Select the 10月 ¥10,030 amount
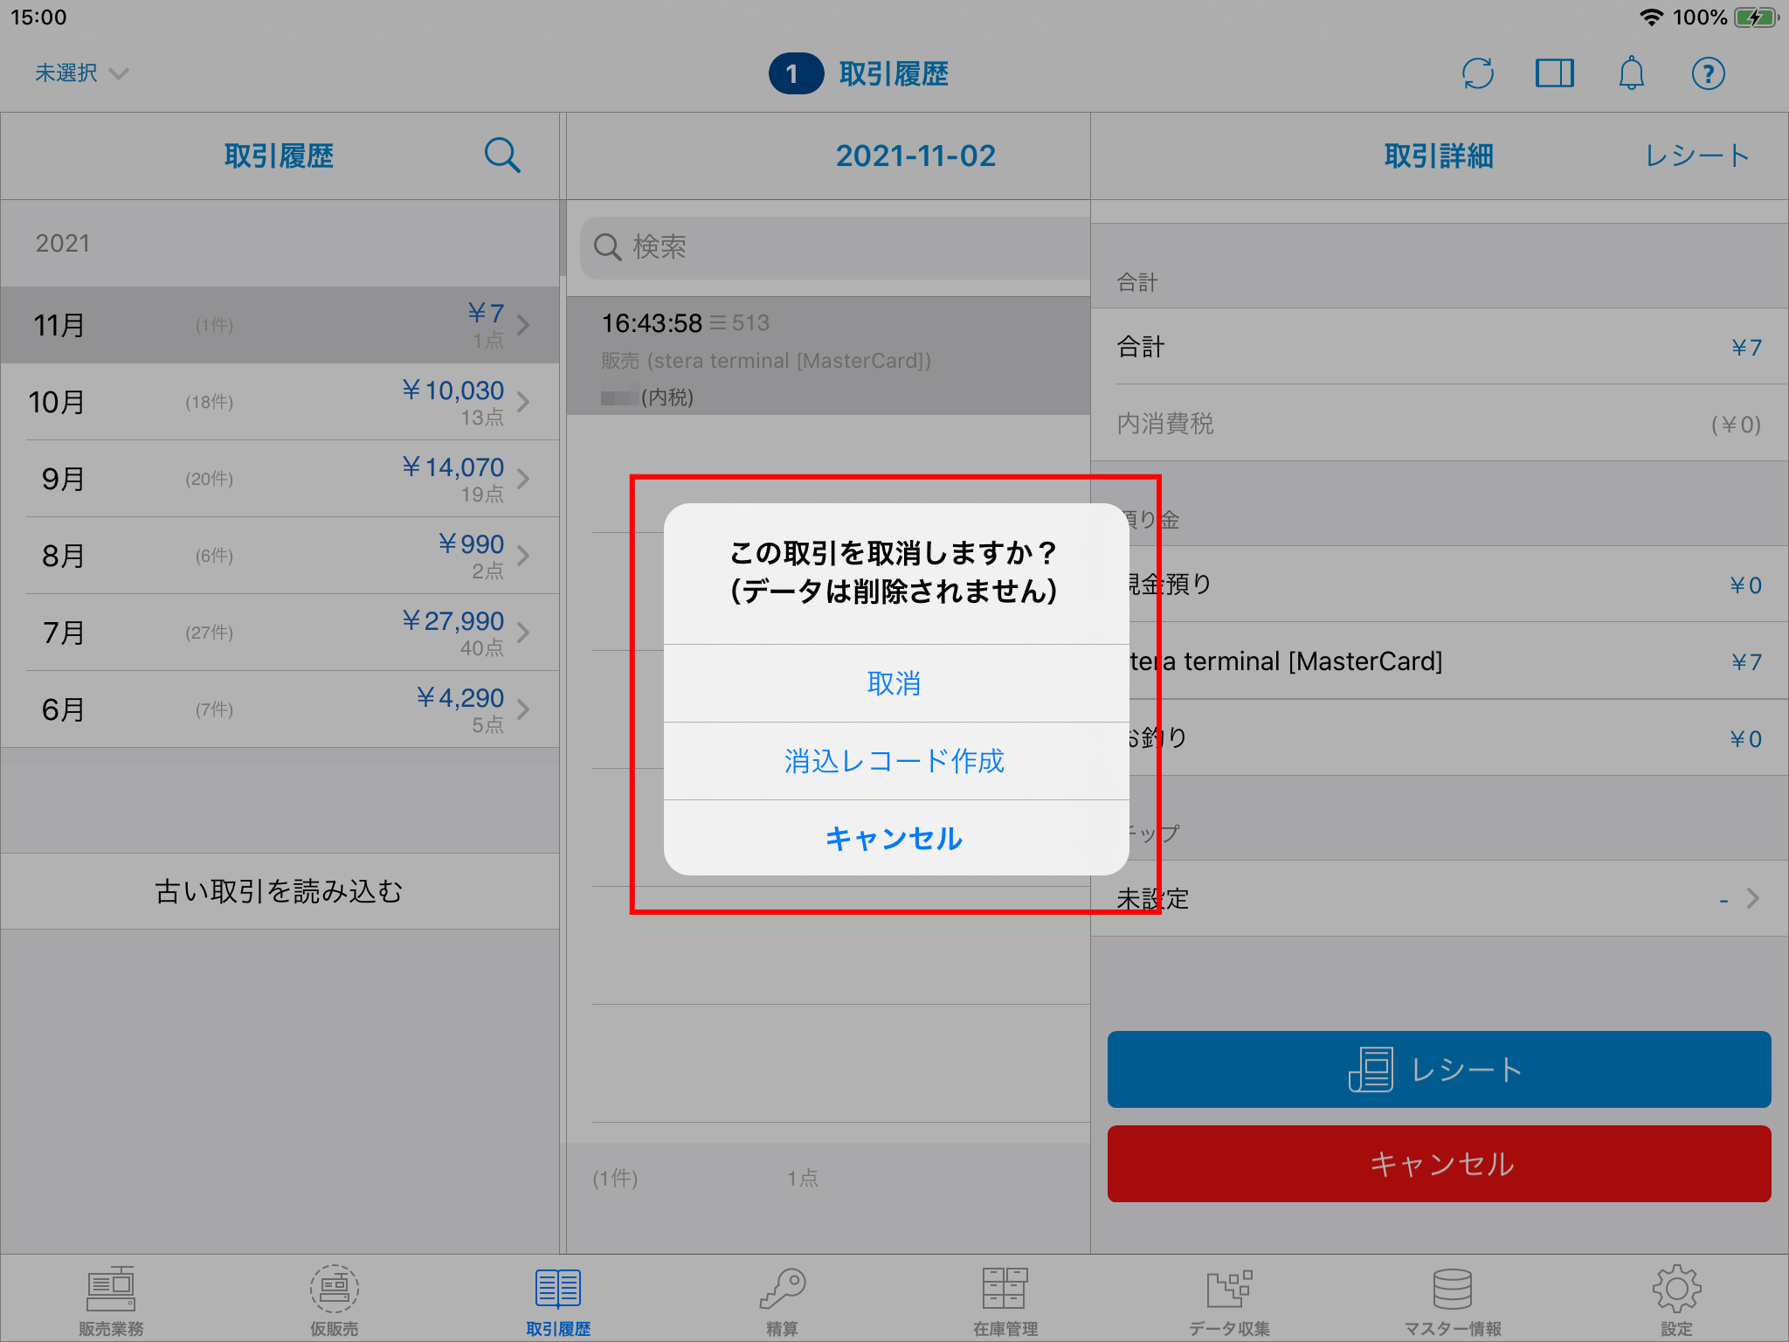Image resolution: width=1789 pixels, height=1342 pixels. (452, 391)
